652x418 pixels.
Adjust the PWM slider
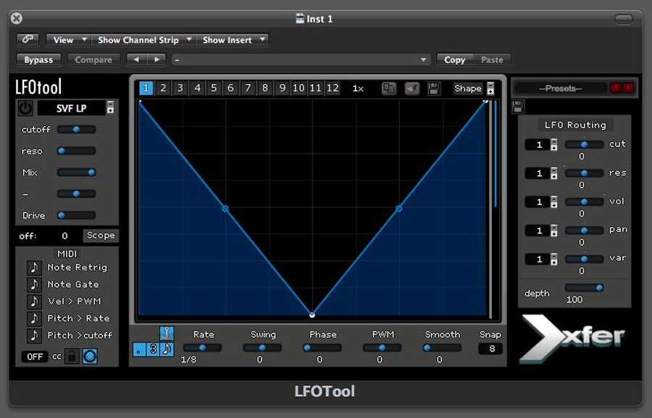[382, 348]
